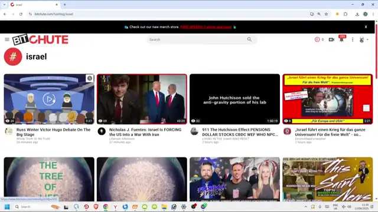Close the merch store banner

tap(366, 27)
